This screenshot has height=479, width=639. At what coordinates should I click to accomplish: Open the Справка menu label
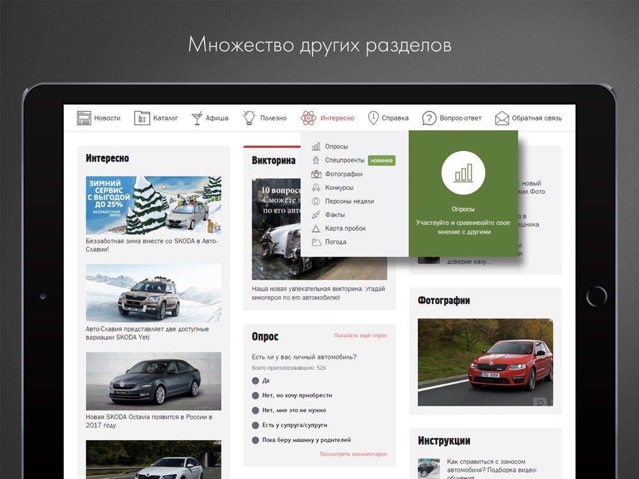pyautogui.click(x=395, y=118)
